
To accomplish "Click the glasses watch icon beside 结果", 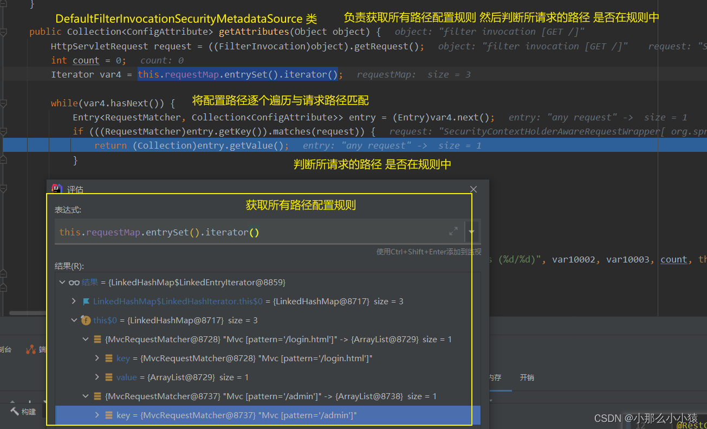I will (74, 283).
